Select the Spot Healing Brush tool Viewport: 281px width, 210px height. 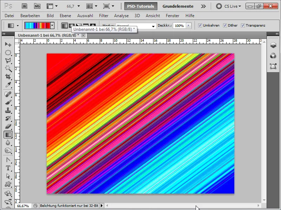tap(8, 94)
